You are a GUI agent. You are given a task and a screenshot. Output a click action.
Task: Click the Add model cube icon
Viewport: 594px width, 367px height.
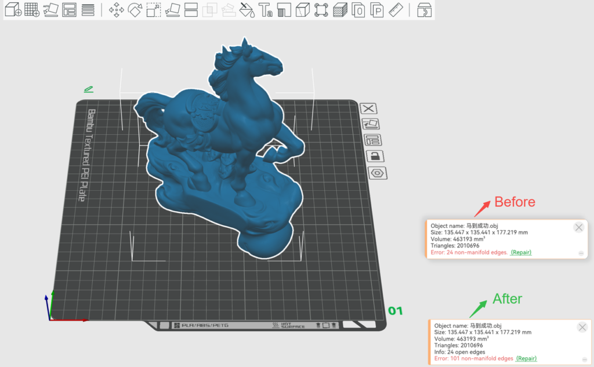pyautogui.click(x=13, y=10)
